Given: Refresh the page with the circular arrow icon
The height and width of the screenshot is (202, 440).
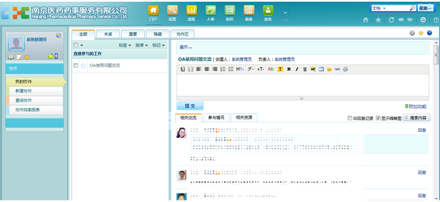Looking at the screenshot, I should coord(391,20).
